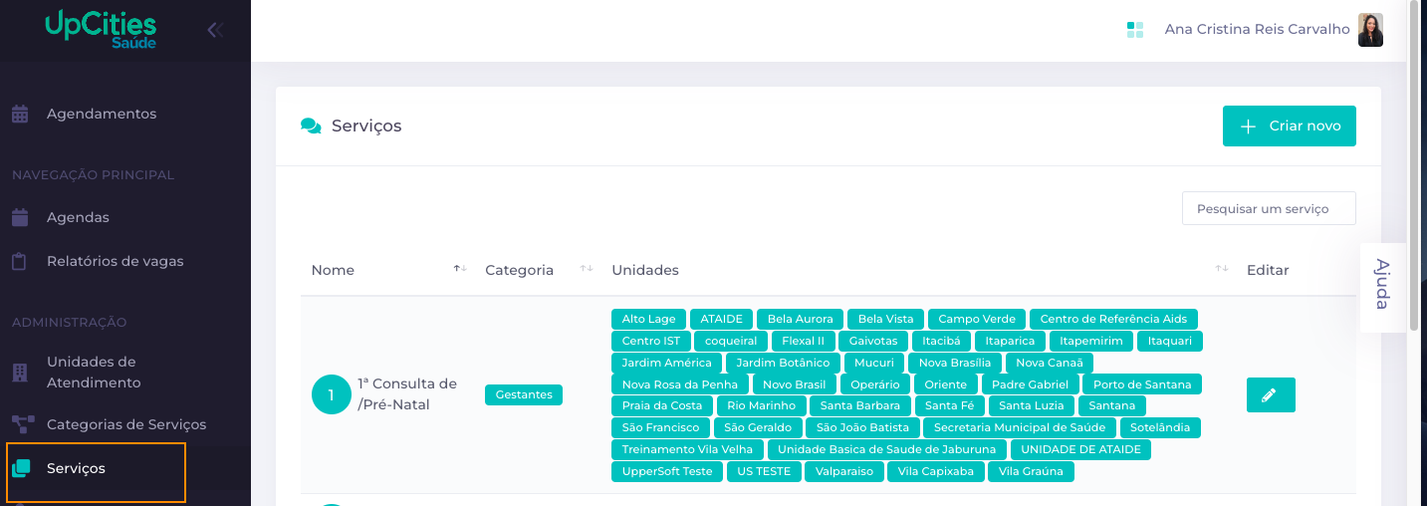Click the Serviços sidebar icon
The width and height of the screenshot is (1427, 506).
pyautogui.click(x=21, y=468)
